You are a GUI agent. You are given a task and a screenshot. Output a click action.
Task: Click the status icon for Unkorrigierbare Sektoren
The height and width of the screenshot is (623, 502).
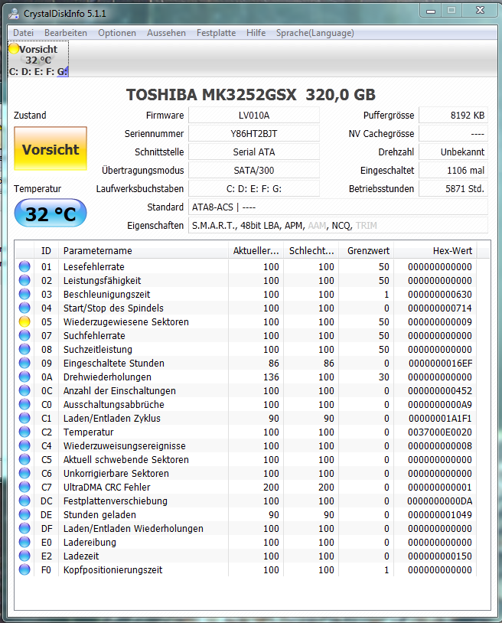[24, 473]
